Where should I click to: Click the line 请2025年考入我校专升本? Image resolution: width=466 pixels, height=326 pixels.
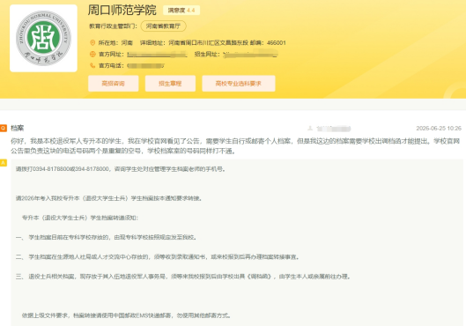pyautogui.click(x=109, y=198)
